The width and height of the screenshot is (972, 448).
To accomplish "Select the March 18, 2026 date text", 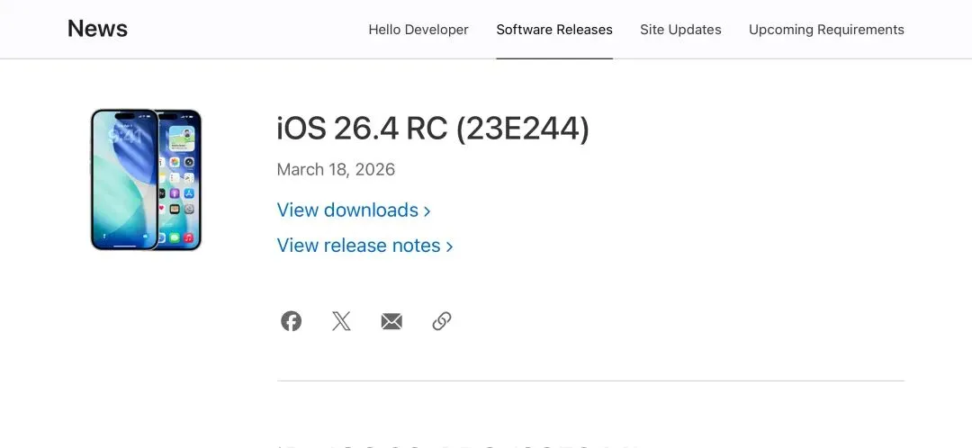I will pos(336,170).
